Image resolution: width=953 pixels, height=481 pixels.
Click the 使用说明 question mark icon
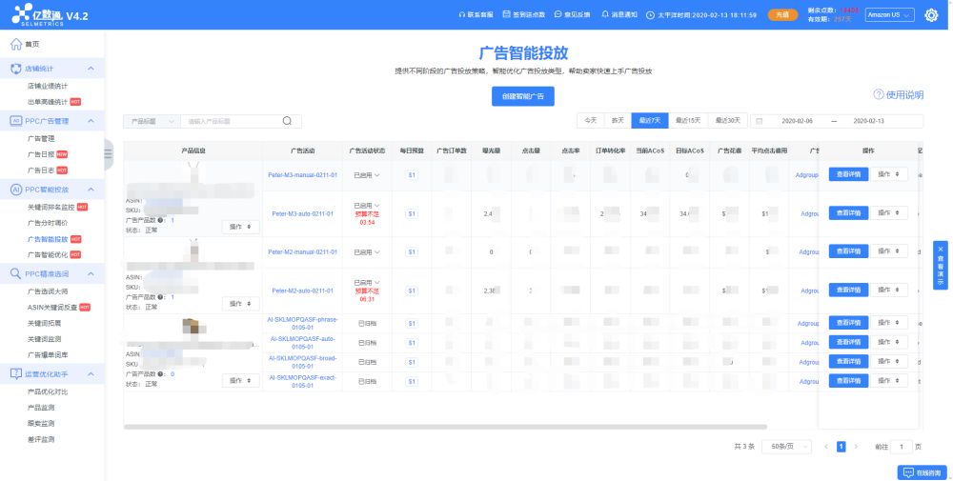tap(879, 94)
